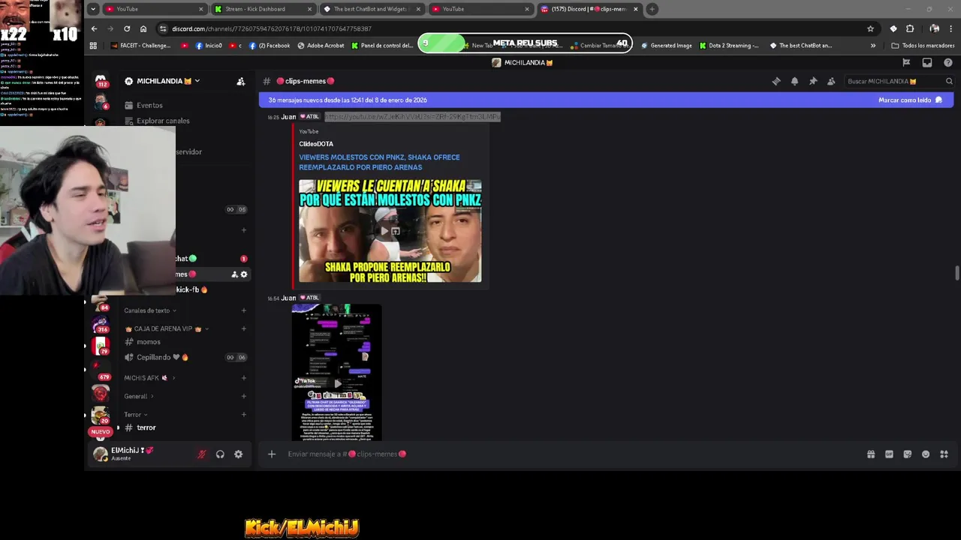This screenshot has height=540, width=961.
Task: Open the Peru flag server
Action: [101, 345]
